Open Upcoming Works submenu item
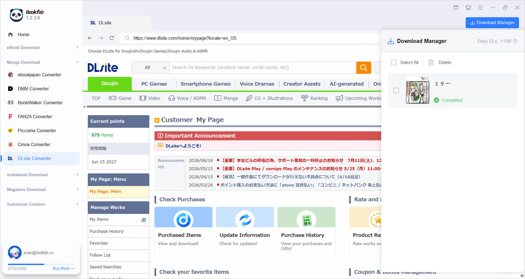 358,98
